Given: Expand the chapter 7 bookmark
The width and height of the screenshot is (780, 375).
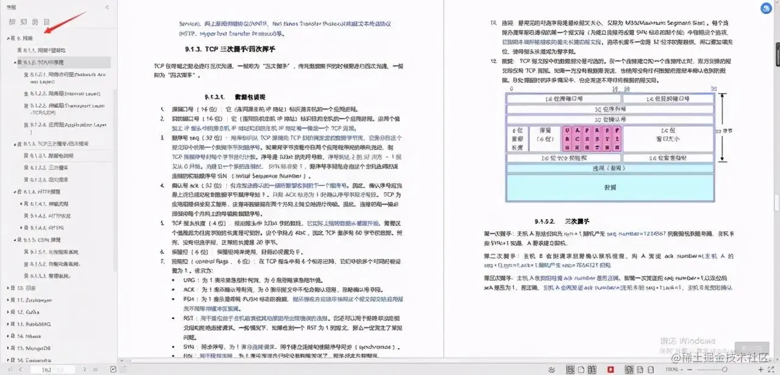Looking at the screenshot, I should [9, 288].
